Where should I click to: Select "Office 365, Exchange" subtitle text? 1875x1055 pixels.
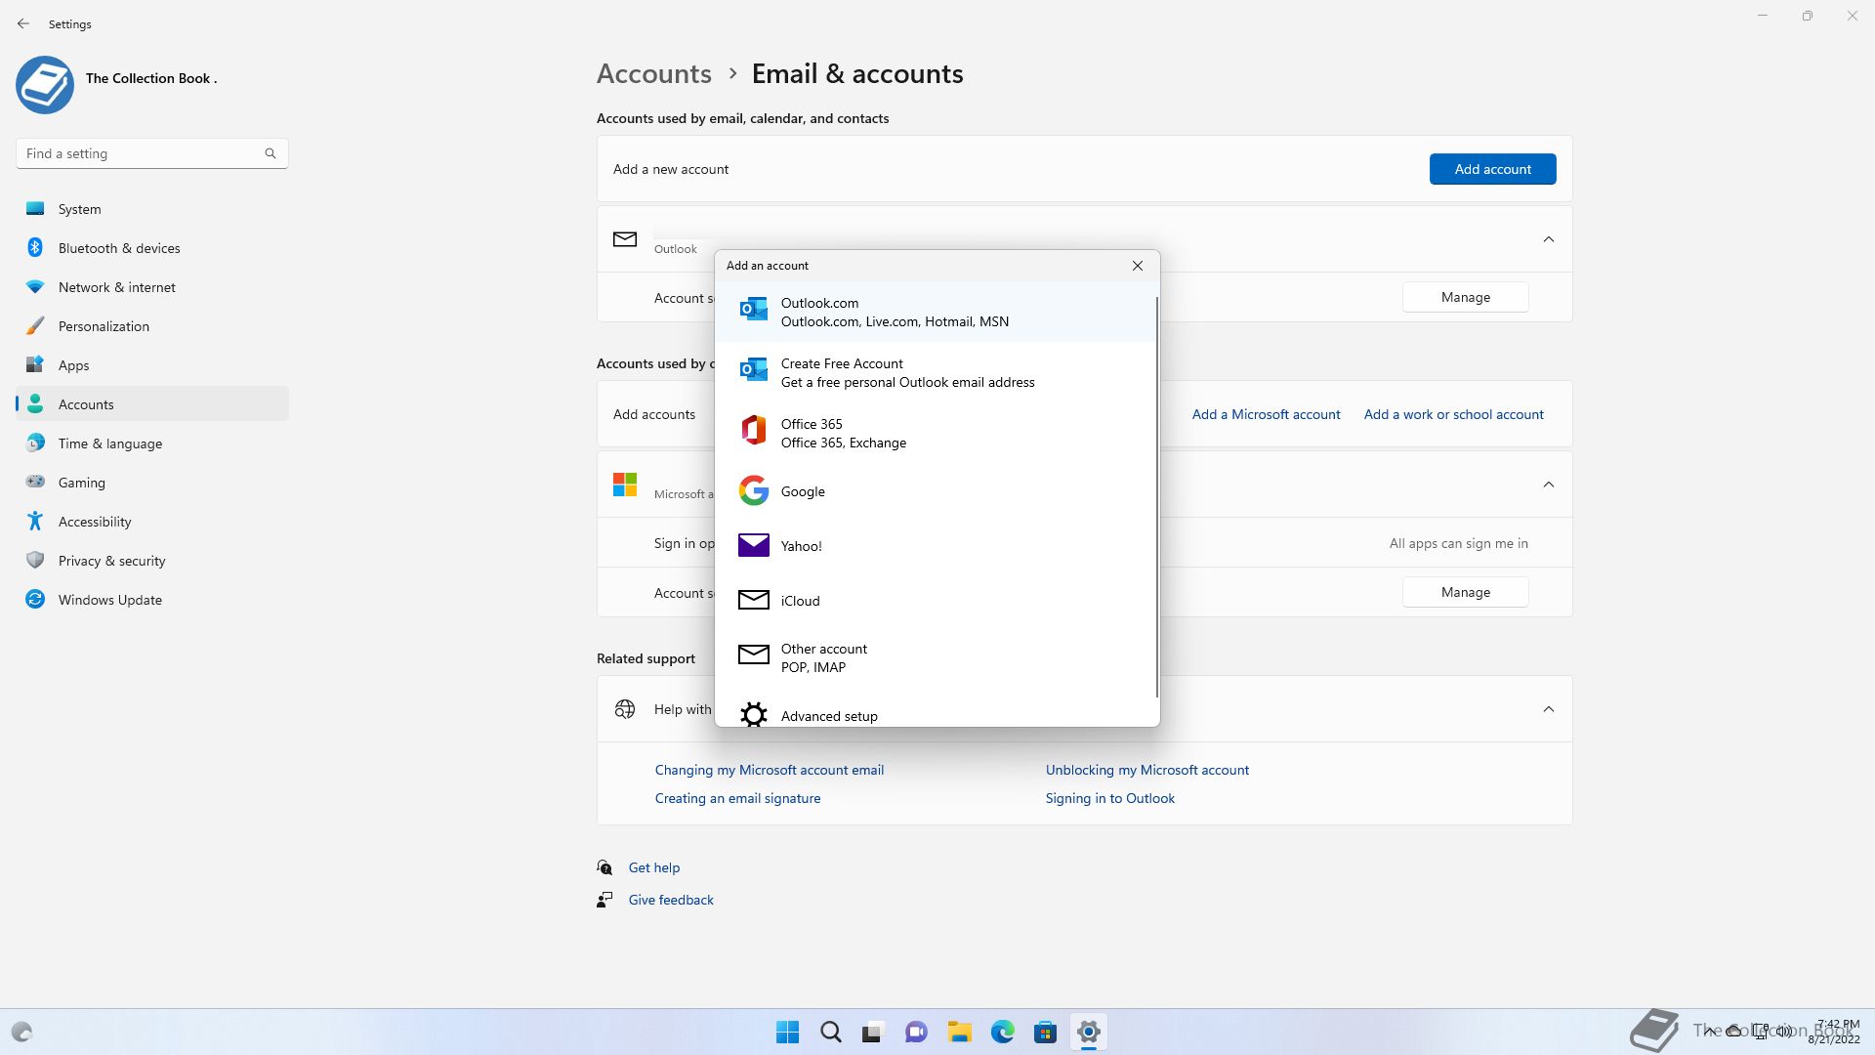(843, 443)
